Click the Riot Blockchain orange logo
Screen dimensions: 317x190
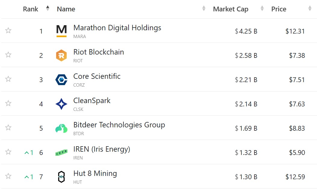click(61, 55)
